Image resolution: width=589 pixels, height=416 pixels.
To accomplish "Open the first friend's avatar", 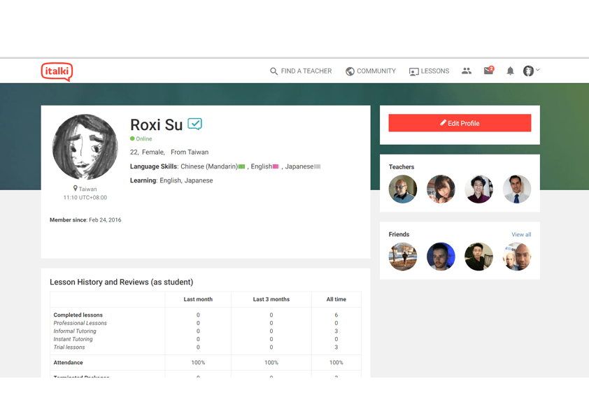I will (403, 257).
